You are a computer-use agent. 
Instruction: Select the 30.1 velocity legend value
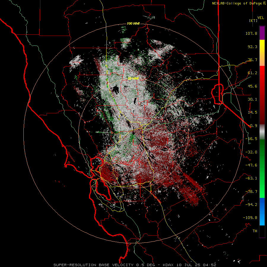[252, 99]
